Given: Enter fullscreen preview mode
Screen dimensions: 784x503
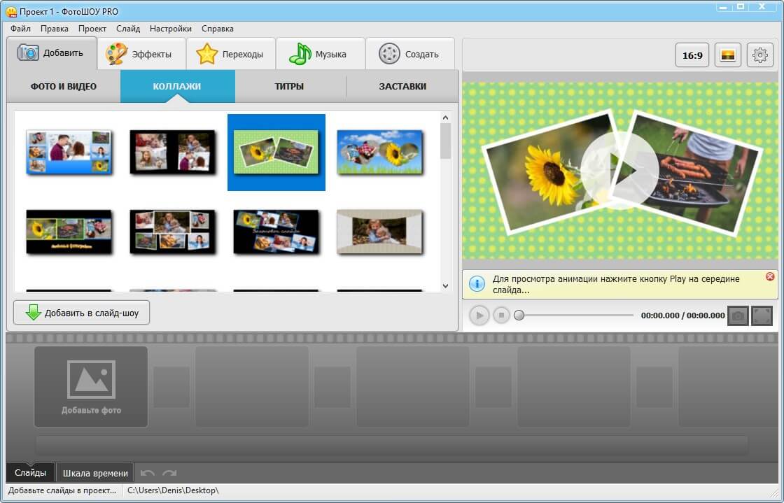Looking at the screenshot, I should (762, 316).
